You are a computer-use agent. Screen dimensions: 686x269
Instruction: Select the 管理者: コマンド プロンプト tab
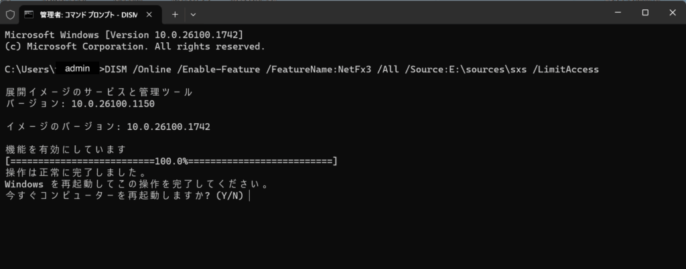click(87, 13)
